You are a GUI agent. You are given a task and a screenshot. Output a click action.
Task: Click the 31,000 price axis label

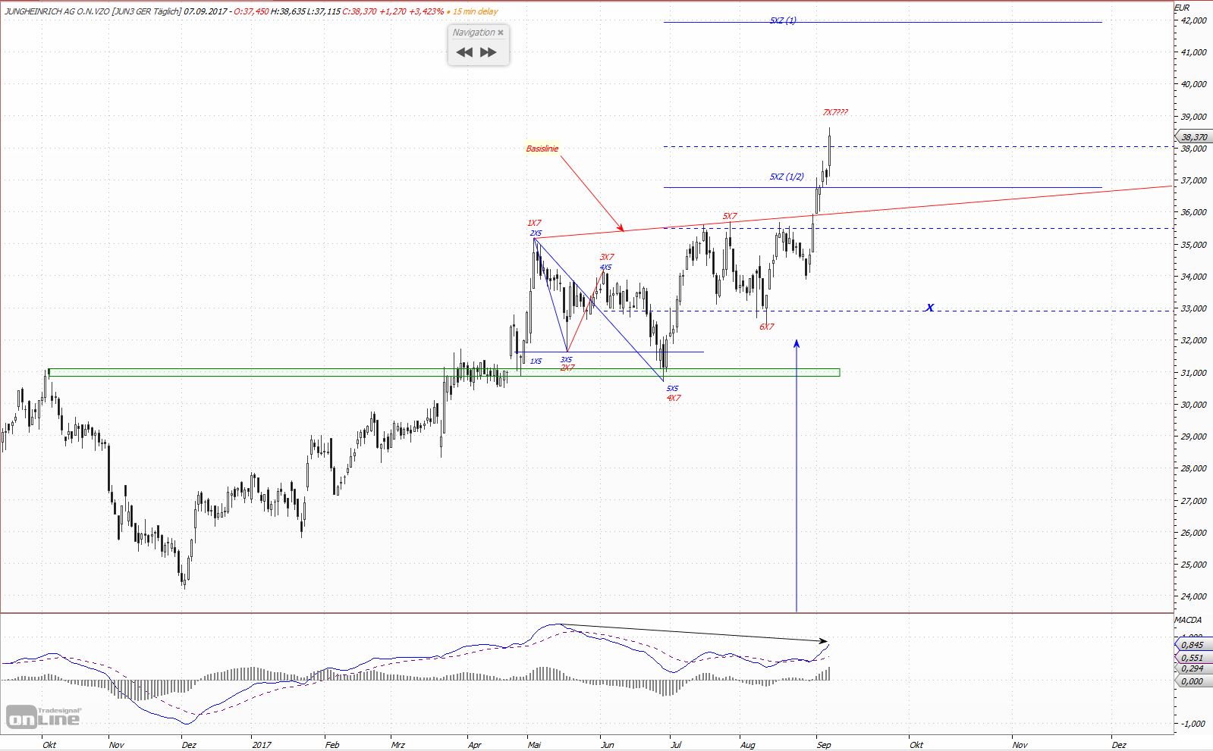pyautogui.click(x=1193, y=373)
